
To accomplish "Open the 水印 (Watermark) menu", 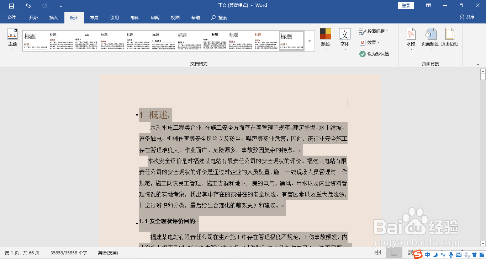I will 411,40.
